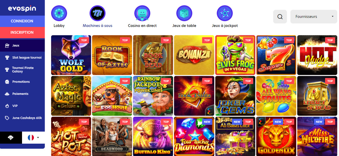Click the CONNEXION button
This screenshot has height=156, width=339.
pyautogui.click(x=22, y=21)
